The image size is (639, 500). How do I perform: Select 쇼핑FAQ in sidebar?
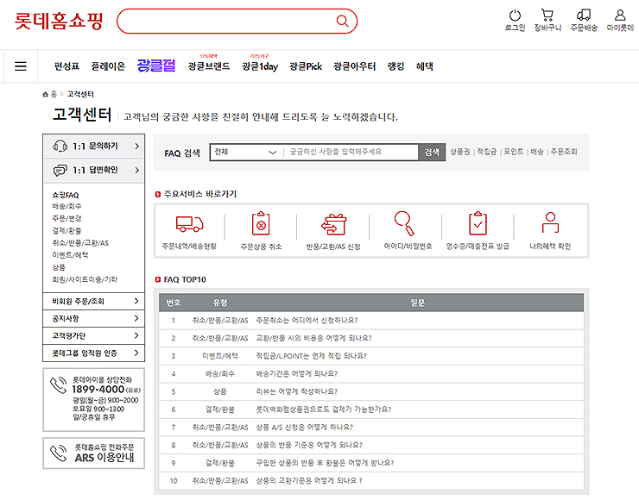[66, 195]
